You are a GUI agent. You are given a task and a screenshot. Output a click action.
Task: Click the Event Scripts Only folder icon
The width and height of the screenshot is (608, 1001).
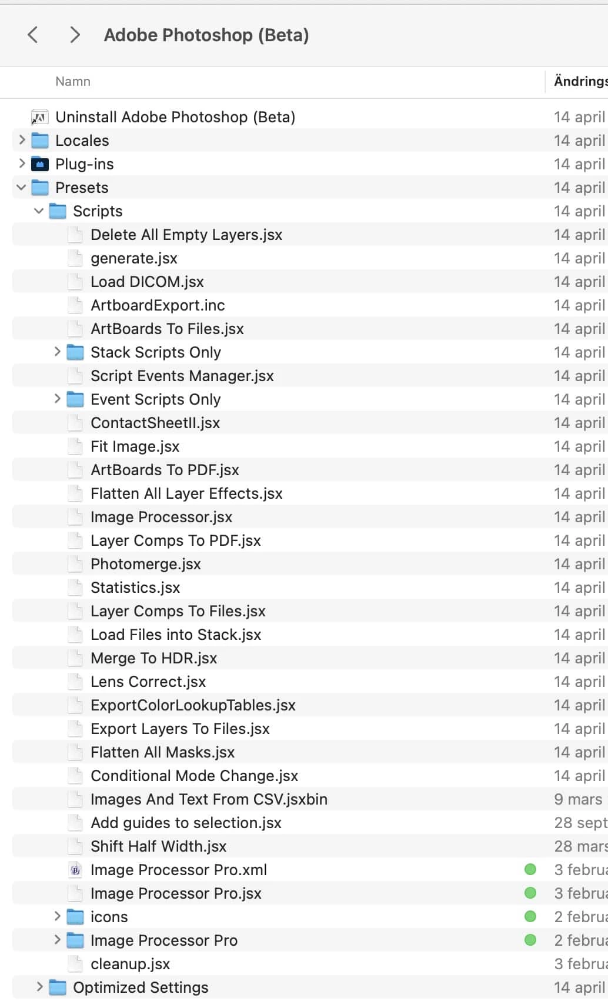[x=75, y=399]
